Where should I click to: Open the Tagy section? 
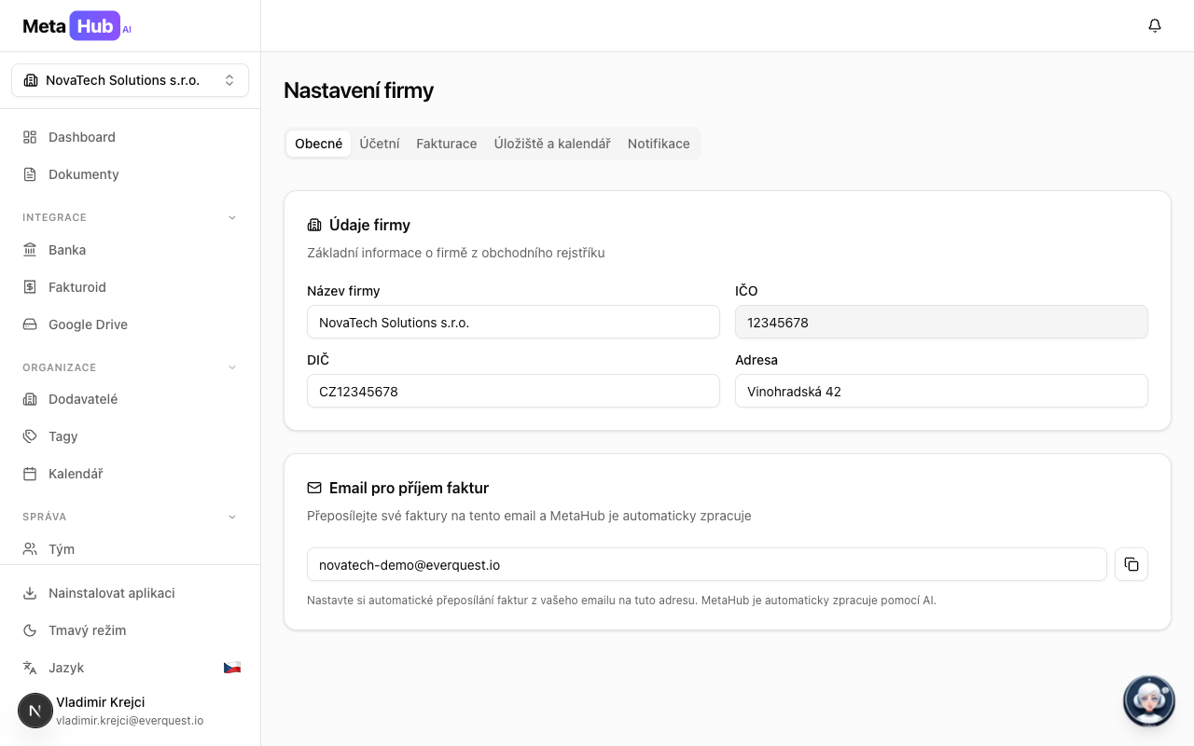tap(63, 436)
